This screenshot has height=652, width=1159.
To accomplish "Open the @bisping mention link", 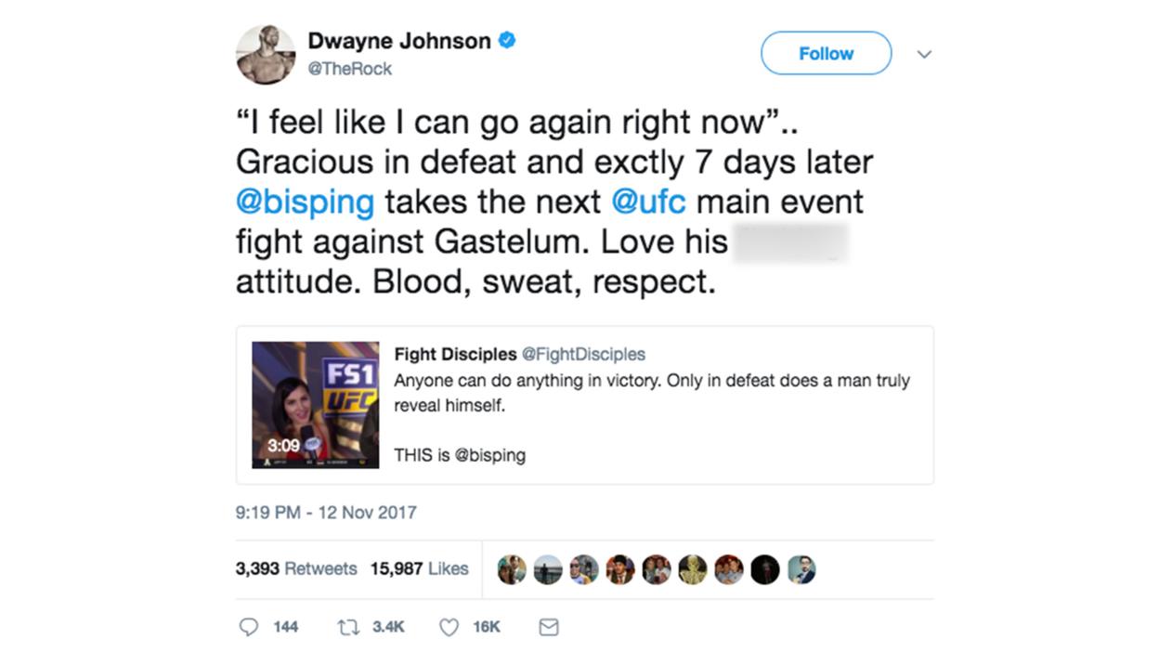I will [305, 201].
